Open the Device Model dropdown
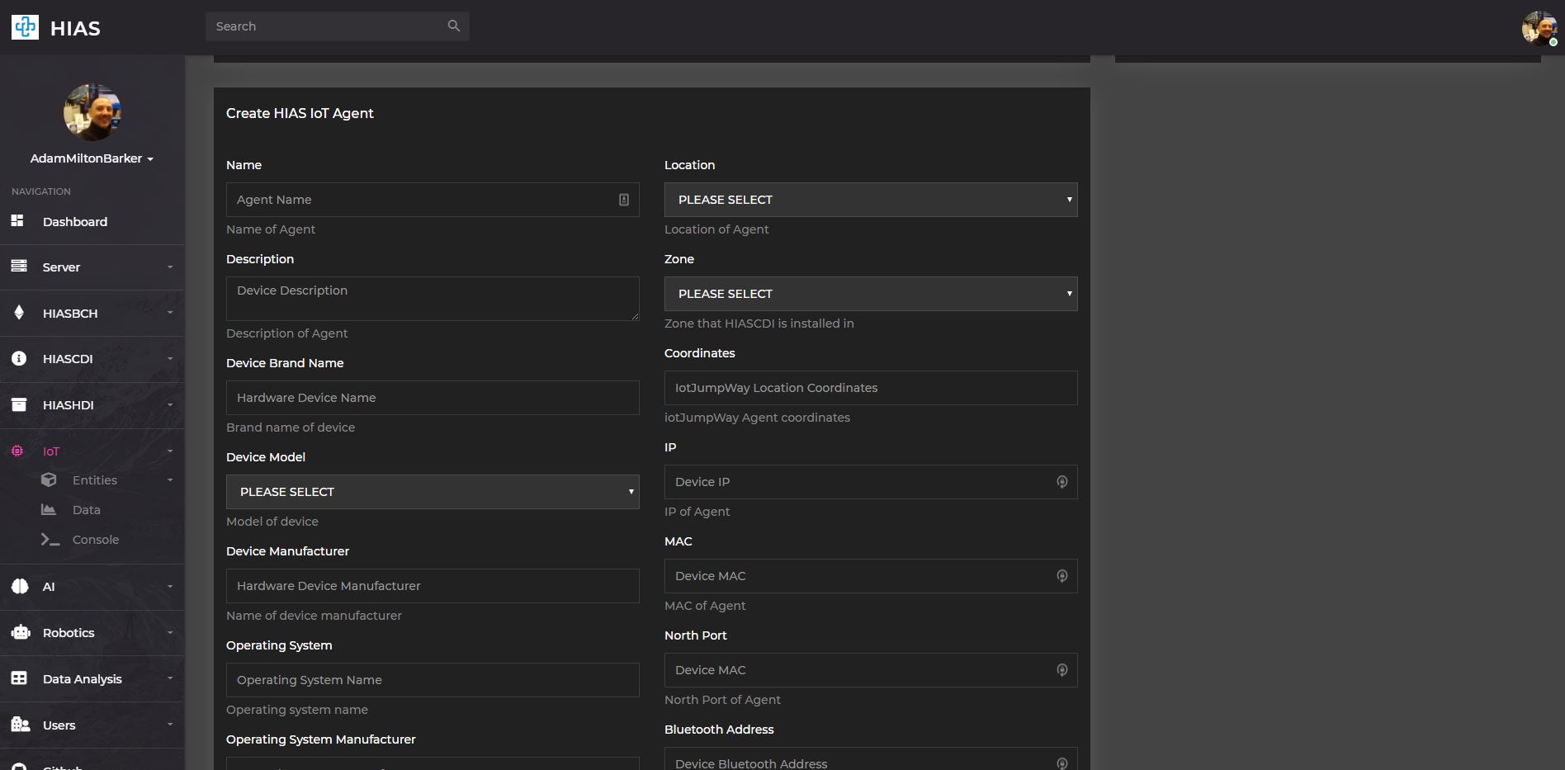 tap(433, 492)
